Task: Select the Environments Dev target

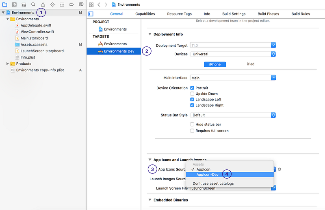Action: point(114,51)
